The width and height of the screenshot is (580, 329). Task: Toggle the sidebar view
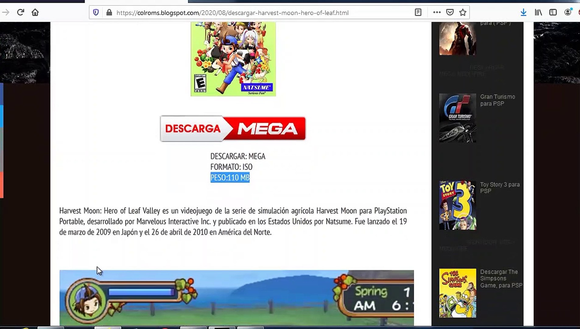pos(553,12)
